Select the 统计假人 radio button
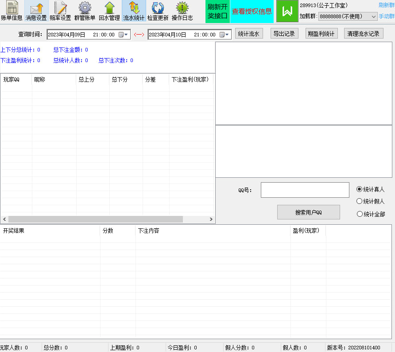 tap(360, 201)
